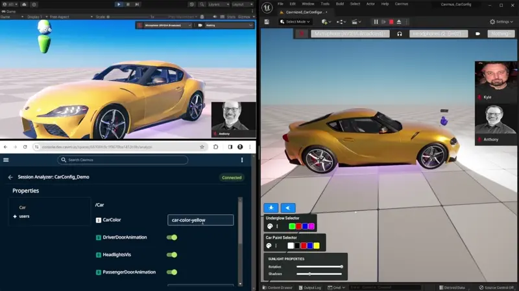Bookmark page with star icon
Viewport: 519px width, 291px height.
coord(202,147)
